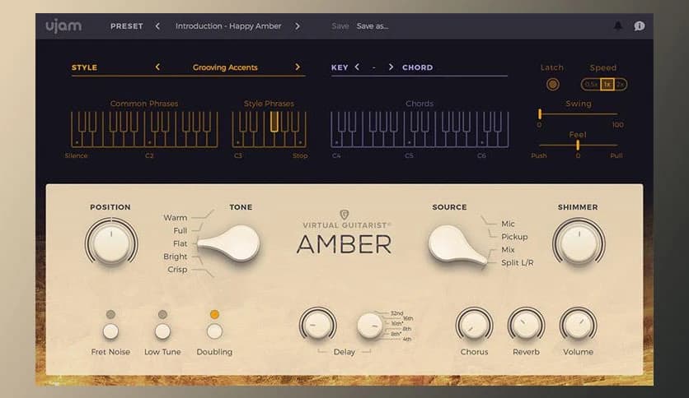Click the Delay time division knob
This screenshot has width=689, height=398.
pos(369,326)
